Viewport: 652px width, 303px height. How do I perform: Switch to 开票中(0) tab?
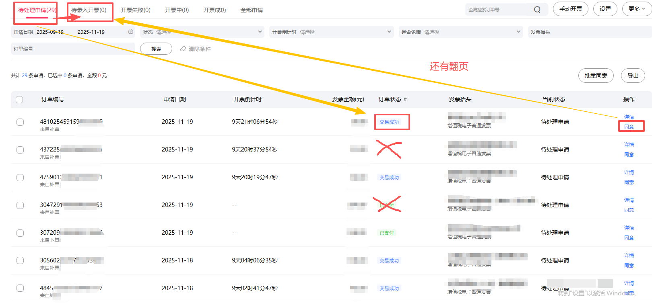(177, 10)
